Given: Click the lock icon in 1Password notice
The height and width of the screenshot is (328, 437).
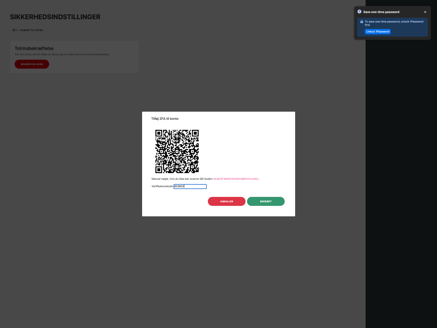Looking at the screenshot, I should click(x=362, y=22).
